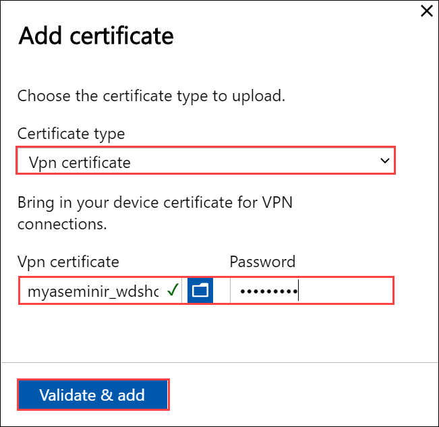Click the Vpn certificate label above file field
Screen dimensions: 439x427
[x=68, y=262]
